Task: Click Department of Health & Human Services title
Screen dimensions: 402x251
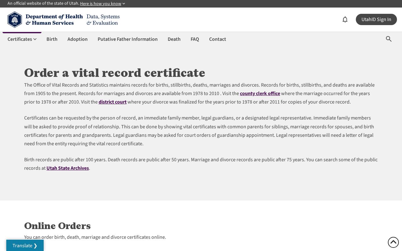Action: [54, 19]
